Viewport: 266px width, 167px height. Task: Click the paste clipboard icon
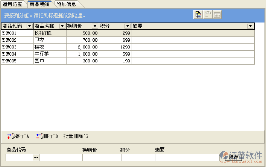point(208,15)
